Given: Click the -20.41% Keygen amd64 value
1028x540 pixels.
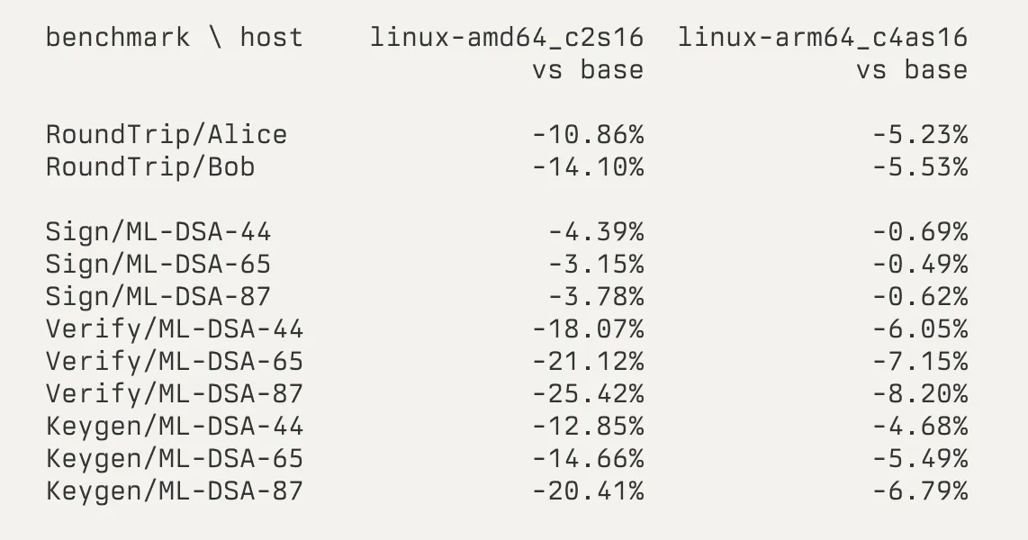Looking at the screenshot, I should click(x=588, y=490).
